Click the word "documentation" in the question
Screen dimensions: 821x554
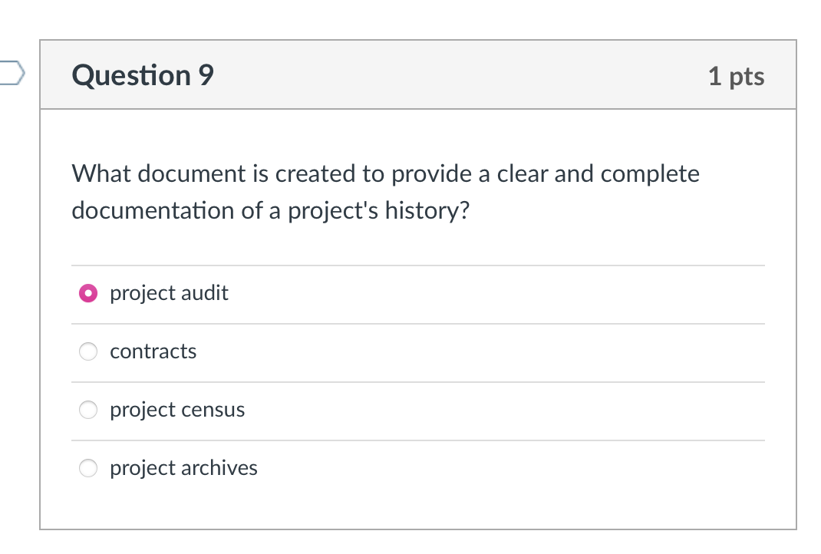pyautogui.click(x=153, y=210)
